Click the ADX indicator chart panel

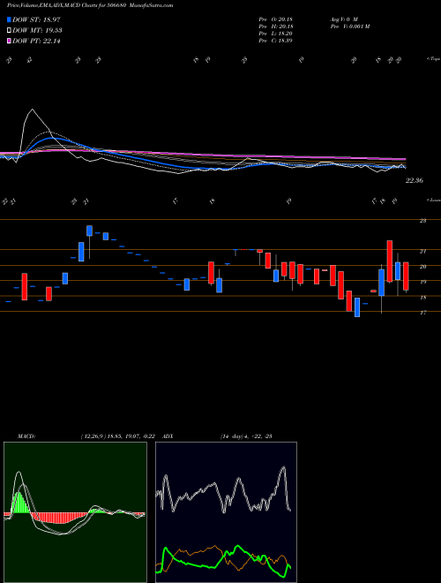tap(226, 512)
